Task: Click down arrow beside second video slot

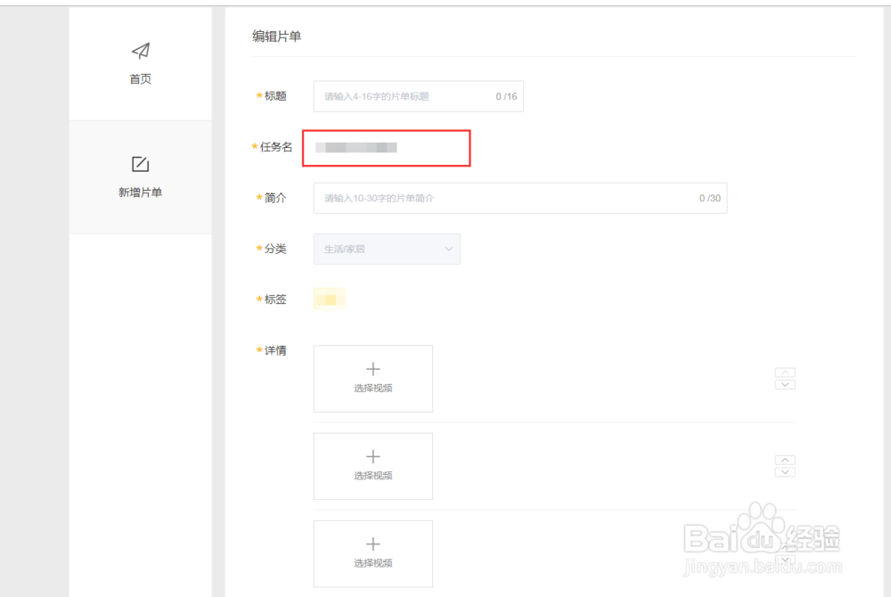Action: pos(785,471)
